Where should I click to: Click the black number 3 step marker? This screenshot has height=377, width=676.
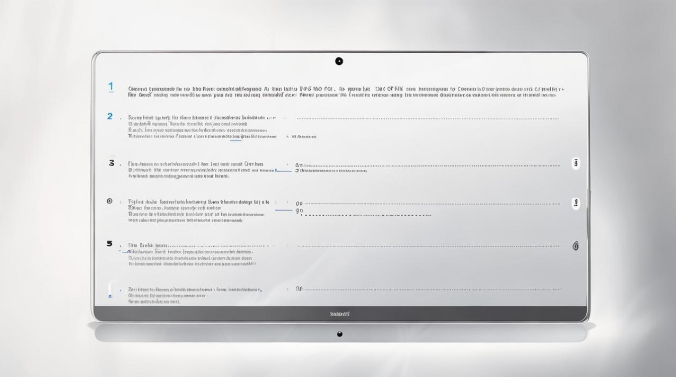click(x=111, y=163)
